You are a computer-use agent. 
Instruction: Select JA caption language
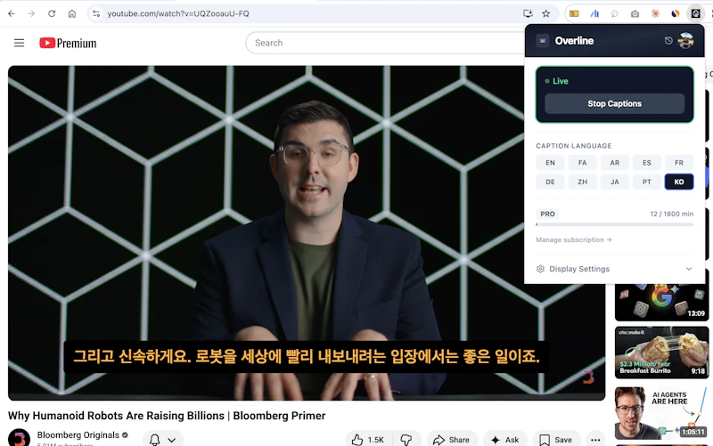(615, 182)
